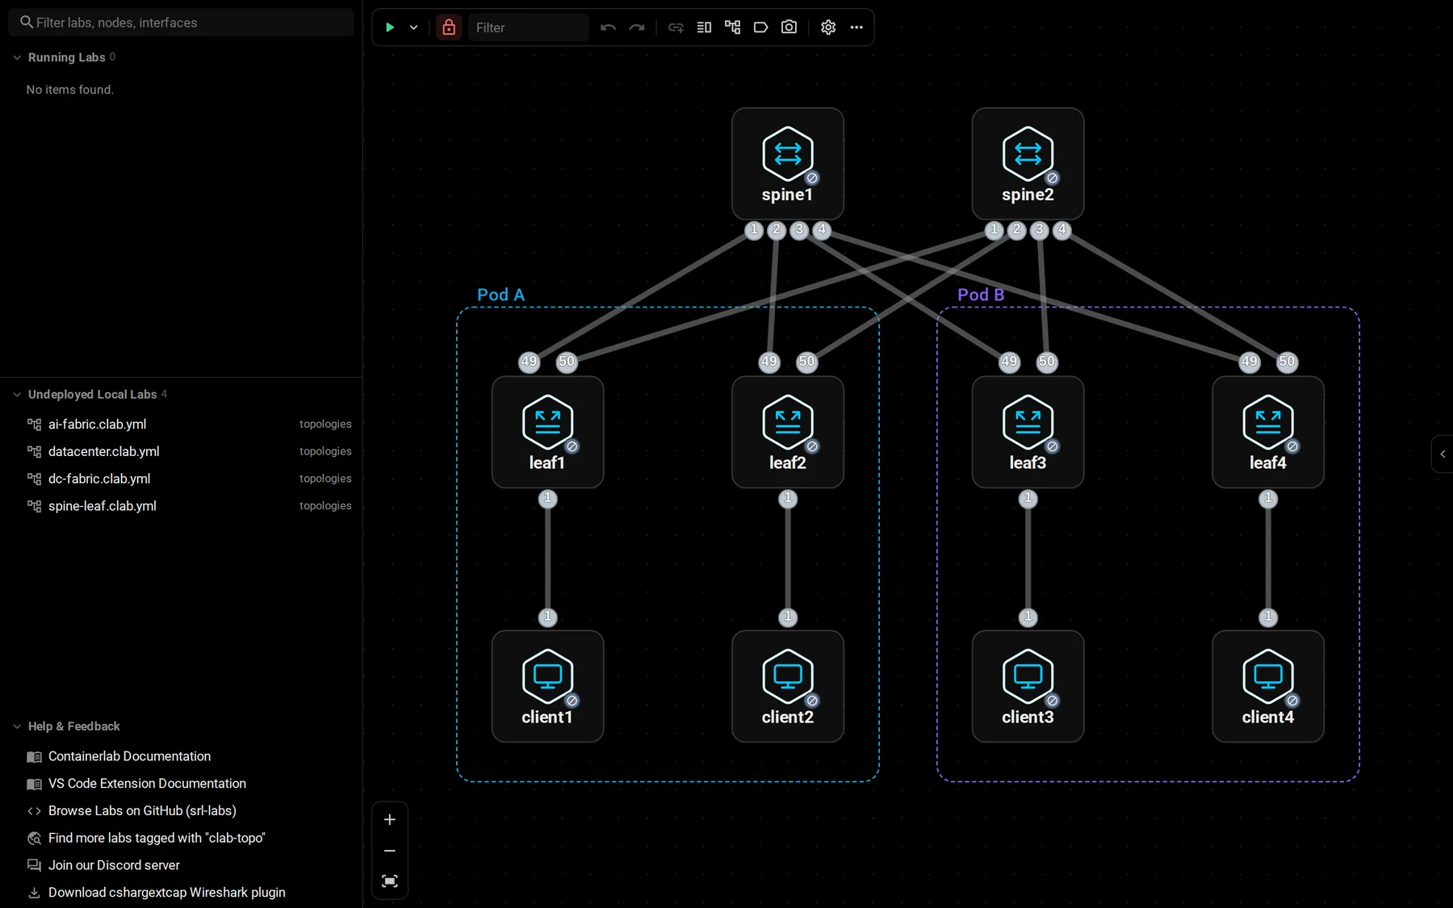The height and width of the screenshot is (908, 1453).
Task: Select the client4 host node
Action: (1268, 686)
